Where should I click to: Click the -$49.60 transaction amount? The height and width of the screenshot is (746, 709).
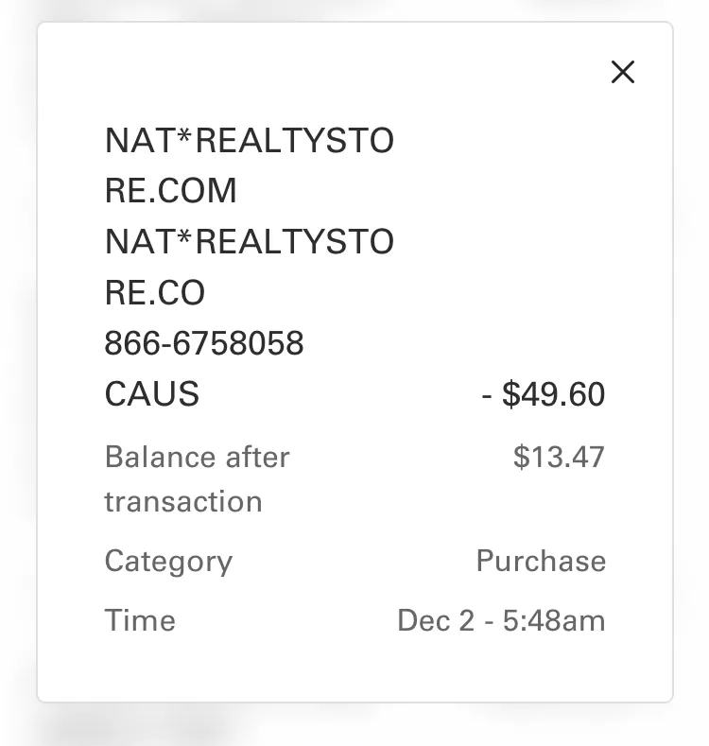(544, 393)
